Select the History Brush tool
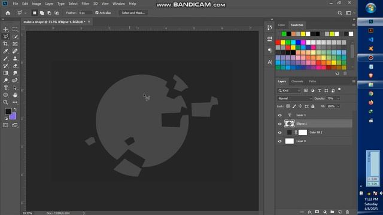383x215 pixels. tap(5, 66)
